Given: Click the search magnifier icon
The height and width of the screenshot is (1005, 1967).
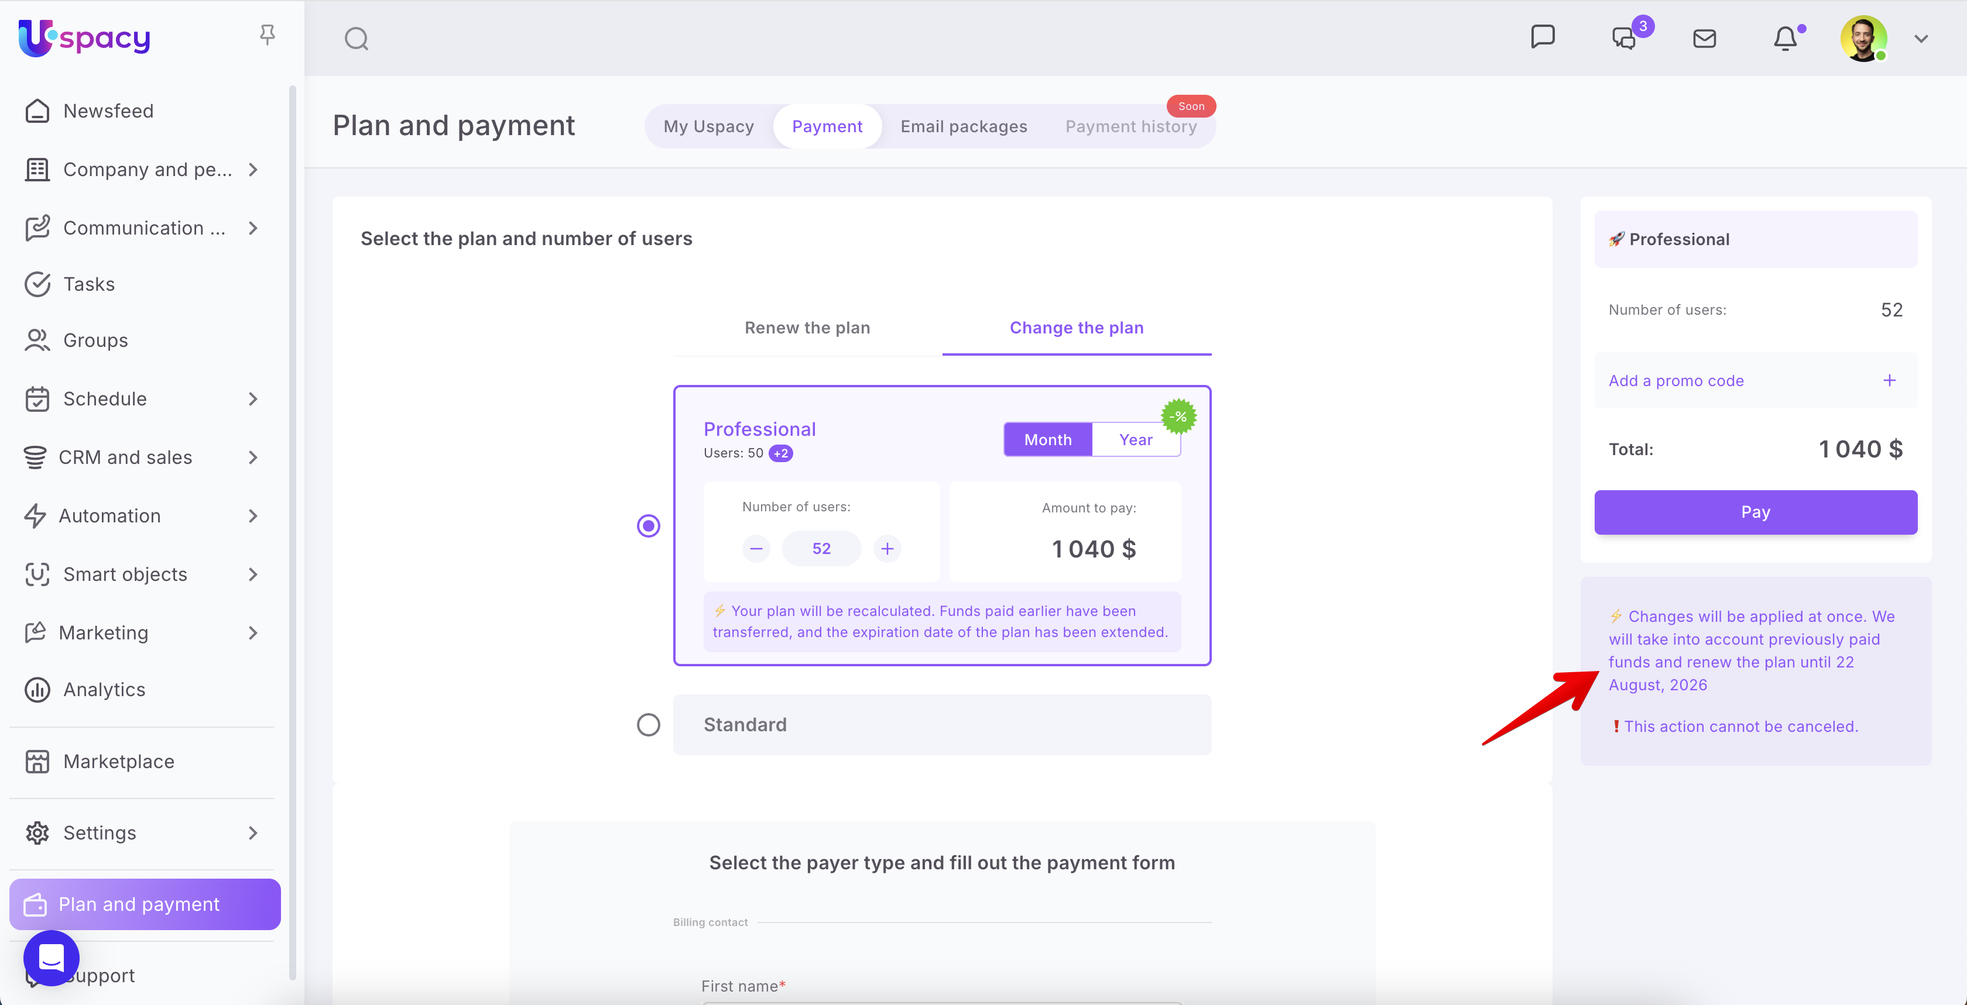Looking at the screenshot, I should [356, 38].
